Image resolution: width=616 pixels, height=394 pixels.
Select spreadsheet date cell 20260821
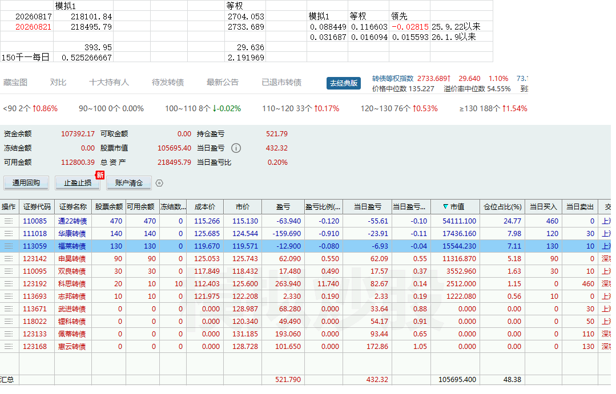(x=27, y=27)
